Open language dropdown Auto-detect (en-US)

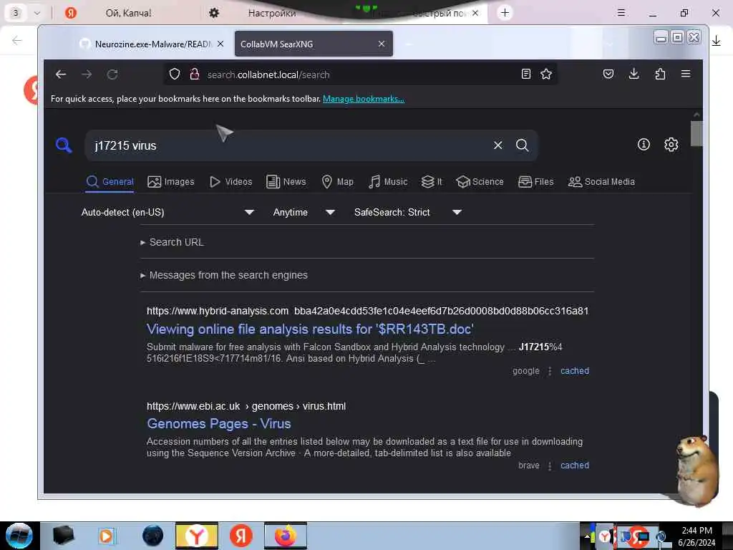(168, 212)
